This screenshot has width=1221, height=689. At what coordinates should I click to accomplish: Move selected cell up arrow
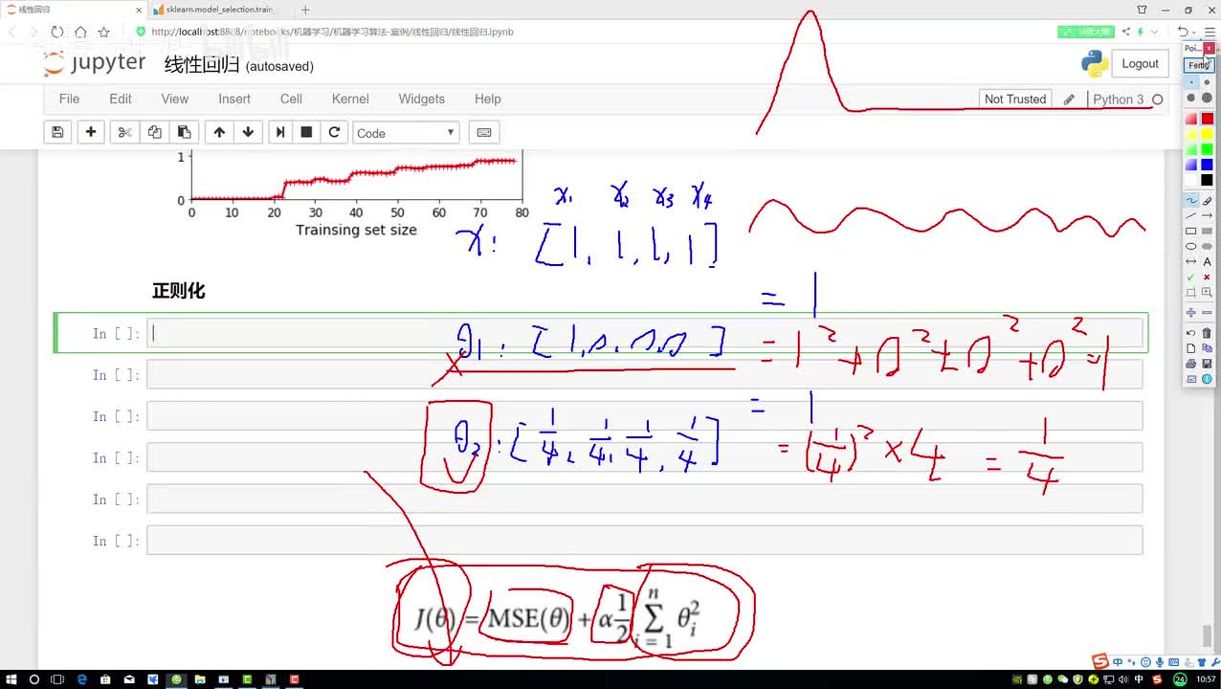coord(219,132)
